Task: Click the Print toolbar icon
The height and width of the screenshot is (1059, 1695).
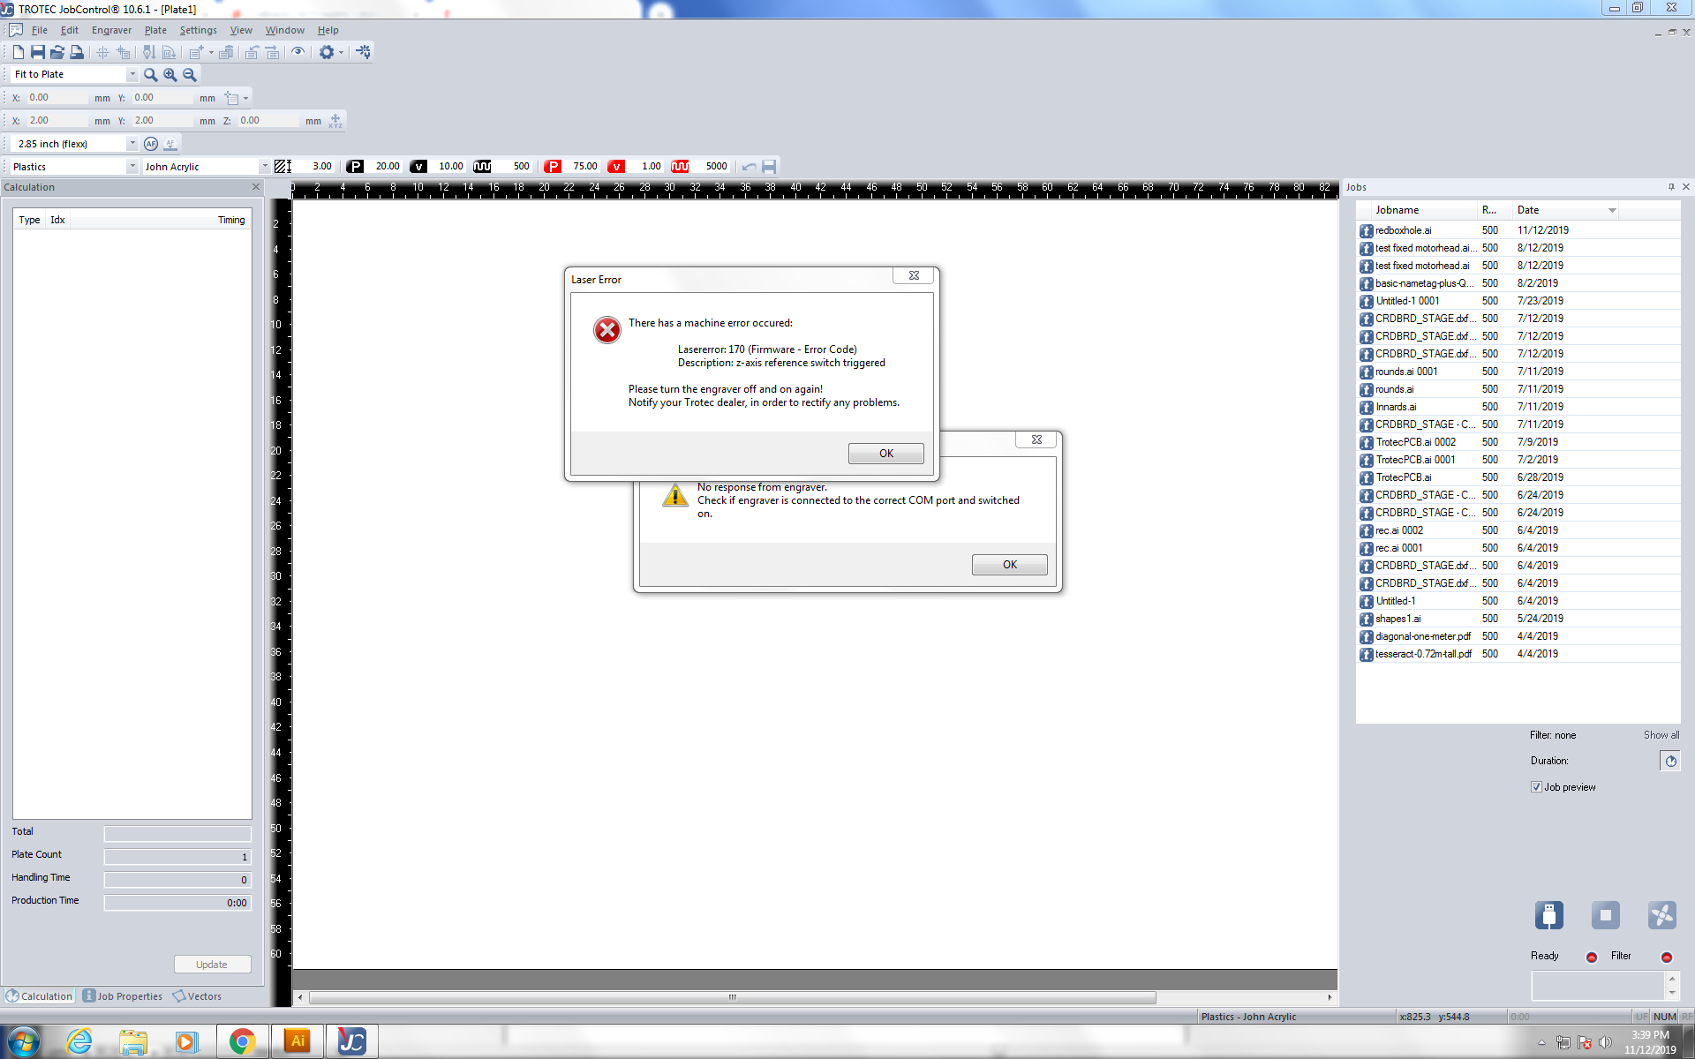Action: [77, 52]
